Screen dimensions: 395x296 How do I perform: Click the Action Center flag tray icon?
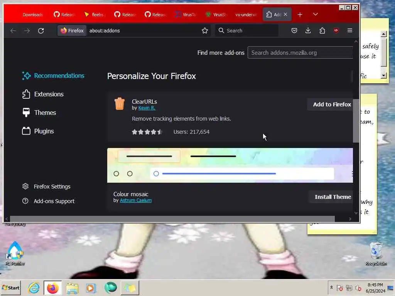(339, 288)
